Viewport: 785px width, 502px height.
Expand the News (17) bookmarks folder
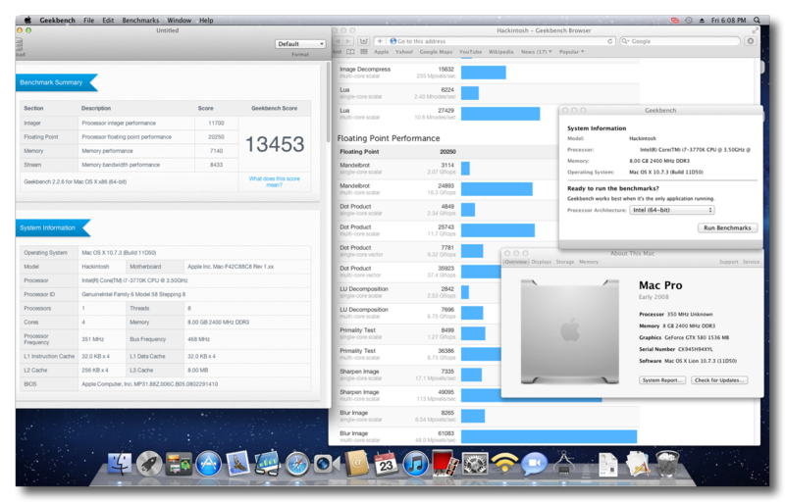(536, 52)
